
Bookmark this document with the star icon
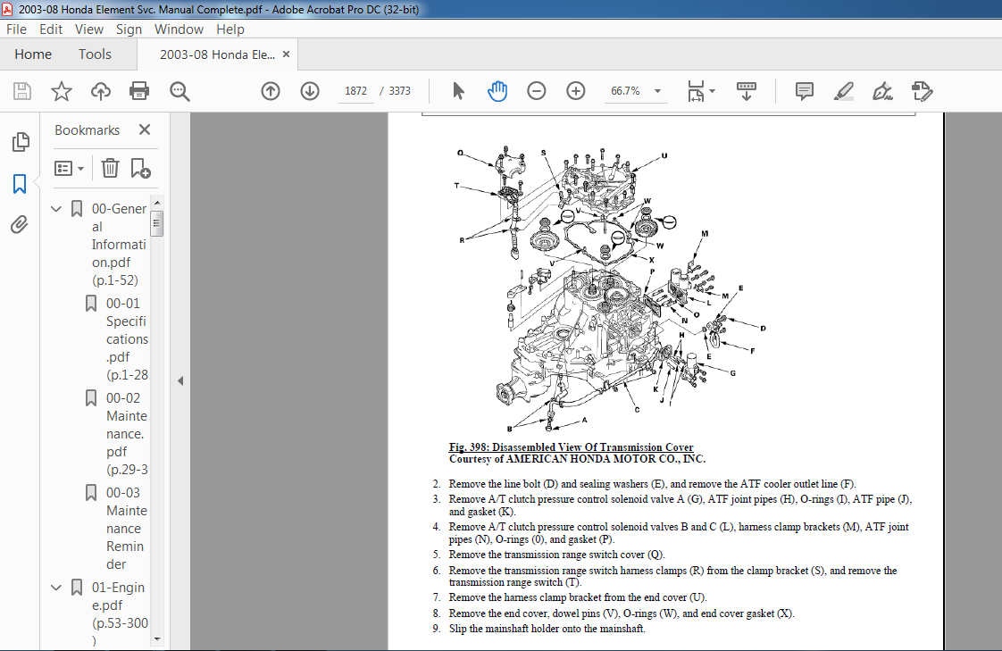click(62, 91)
